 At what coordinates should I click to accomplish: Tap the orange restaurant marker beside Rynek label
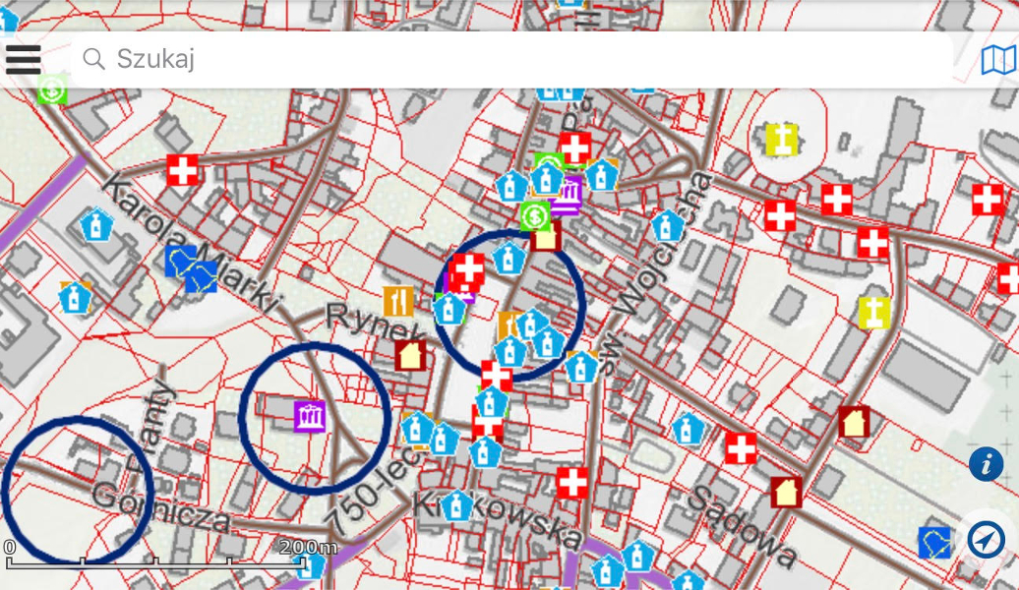398,301
